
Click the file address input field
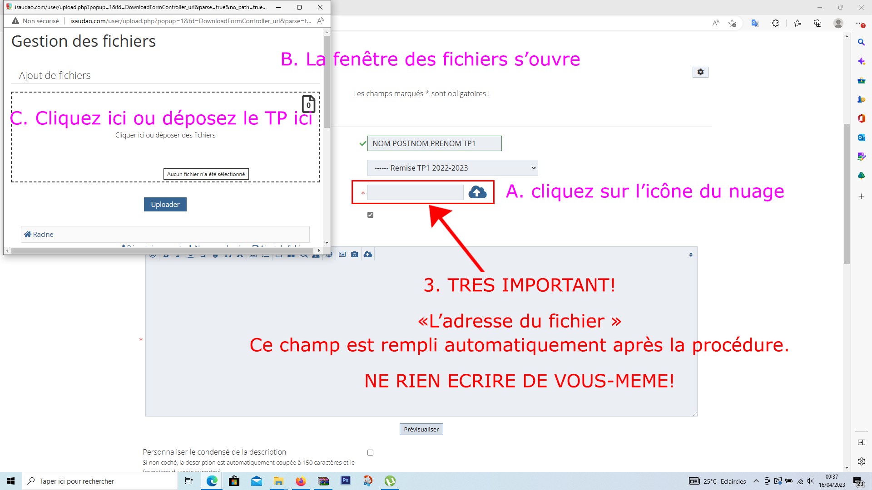pyautogui.click(x=415, y=193)
